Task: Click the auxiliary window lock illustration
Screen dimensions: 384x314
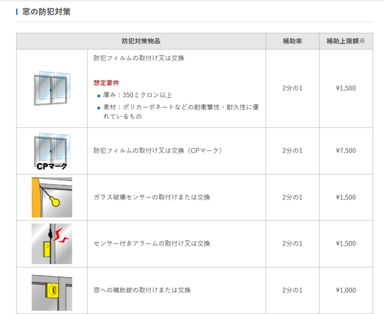Action: [52, 291]
